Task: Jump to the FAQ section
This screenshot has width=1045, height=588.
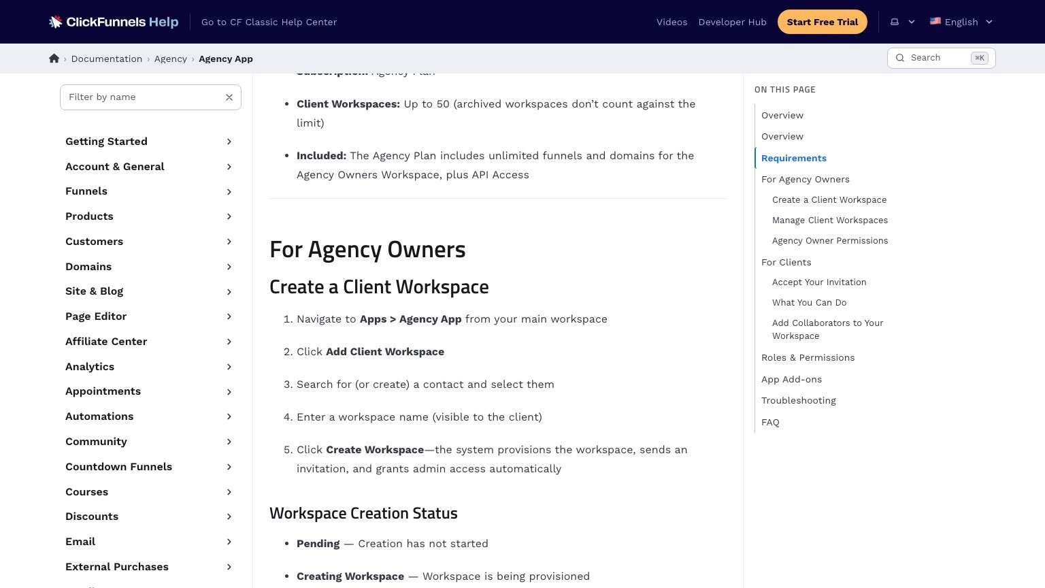Action: 770,423
